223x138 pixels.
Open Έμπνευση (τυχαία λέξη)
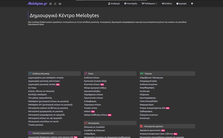point(95,81)
